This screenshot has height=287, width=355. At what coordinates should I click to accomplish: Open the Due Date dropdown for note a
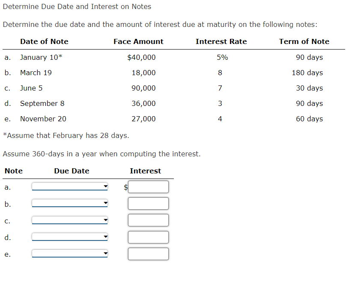tap(70, 187)
